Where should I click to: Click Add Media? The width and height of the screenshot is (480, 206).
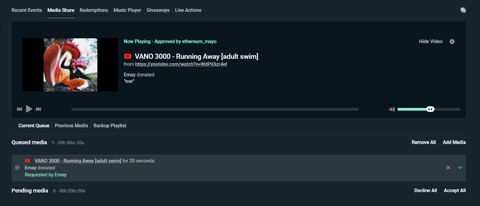[454, 142]
